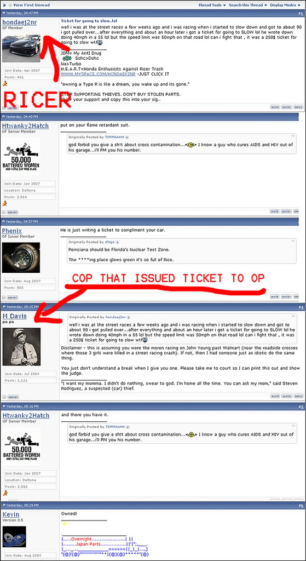Click view-post arrow beside TIMMAAHH in second post quote
This screenshot has width=306, height=561.
(126, 137)
